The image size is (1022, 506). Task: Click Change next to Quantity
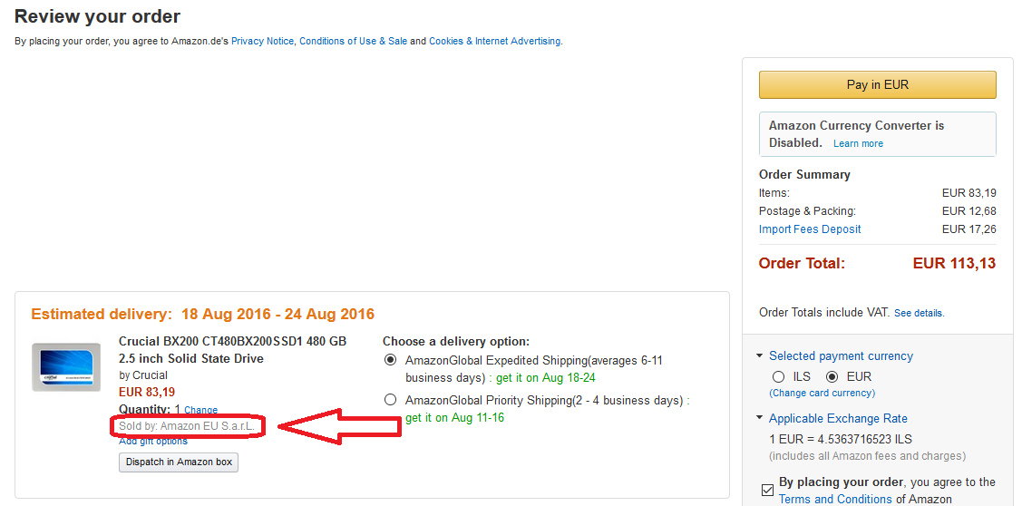click(x=200, y=410)
